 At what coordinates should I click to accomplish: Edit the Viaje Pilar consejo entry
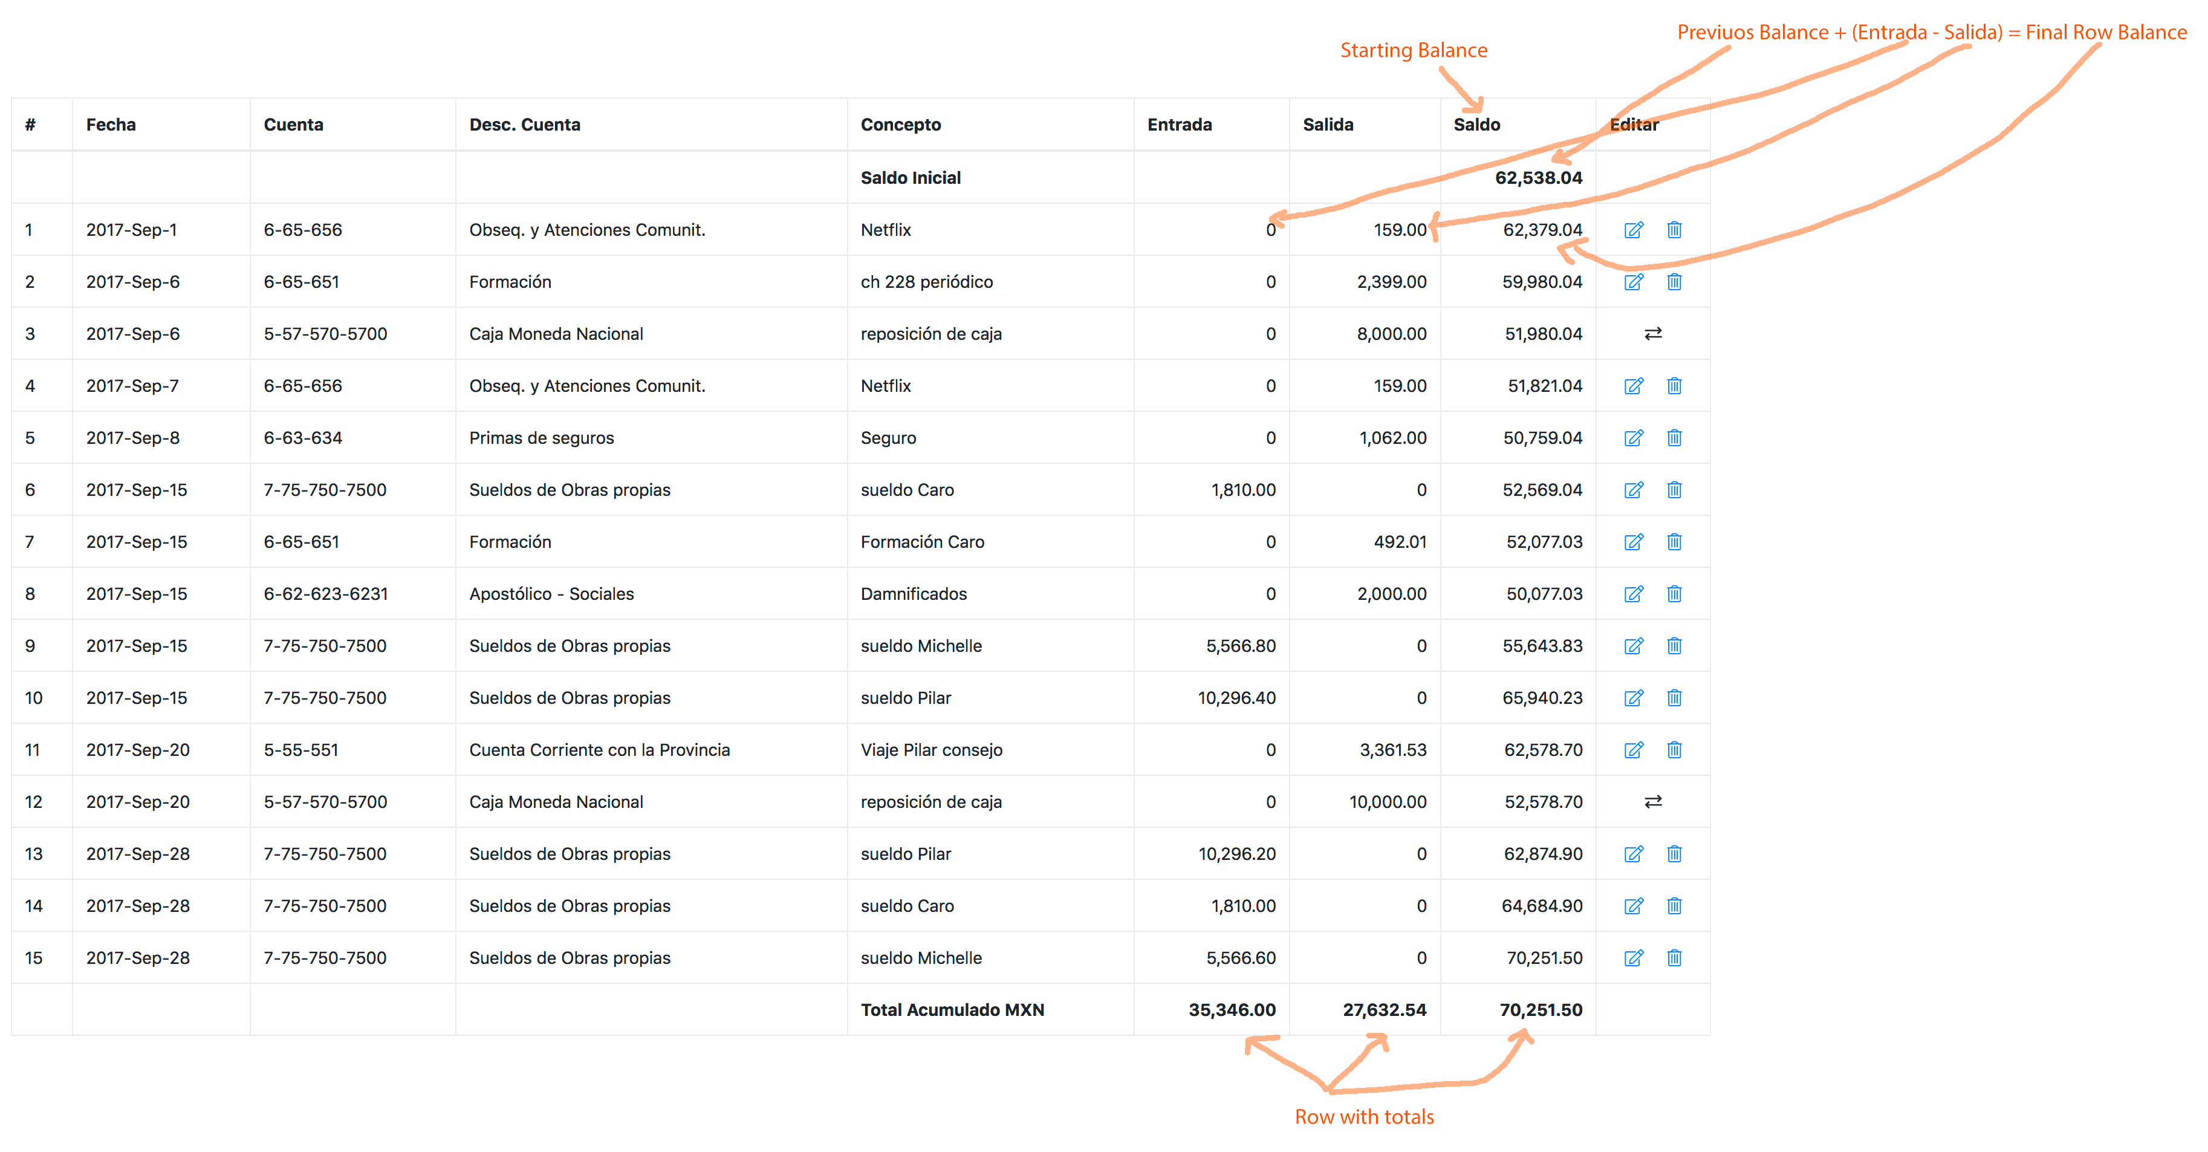click(x=1634, y=750)
